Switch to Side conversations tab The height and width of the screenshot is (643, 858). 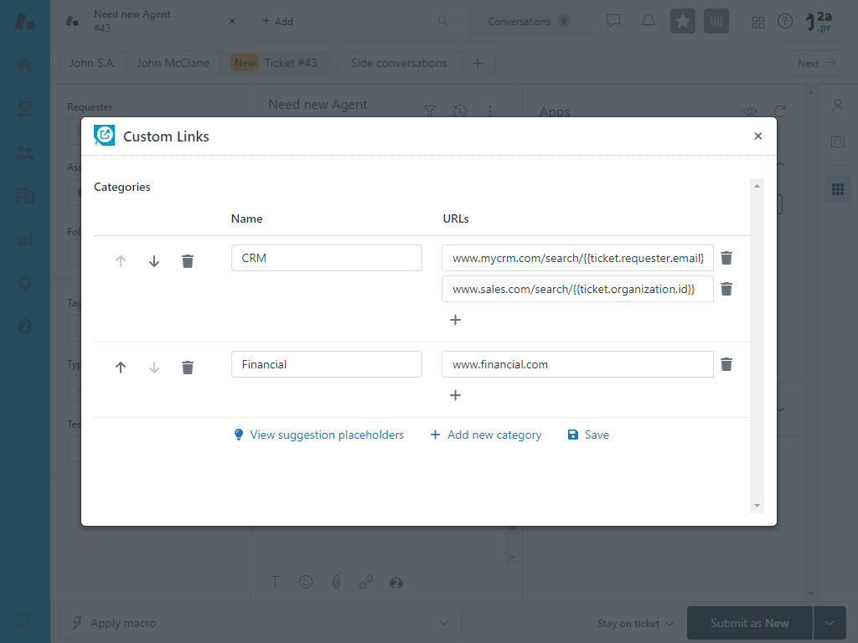[399, 63]
